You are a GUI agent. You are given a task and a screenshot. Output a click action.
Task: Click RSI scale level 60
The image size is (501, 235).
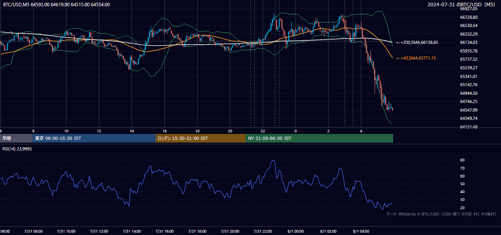(x=462, y=176)
